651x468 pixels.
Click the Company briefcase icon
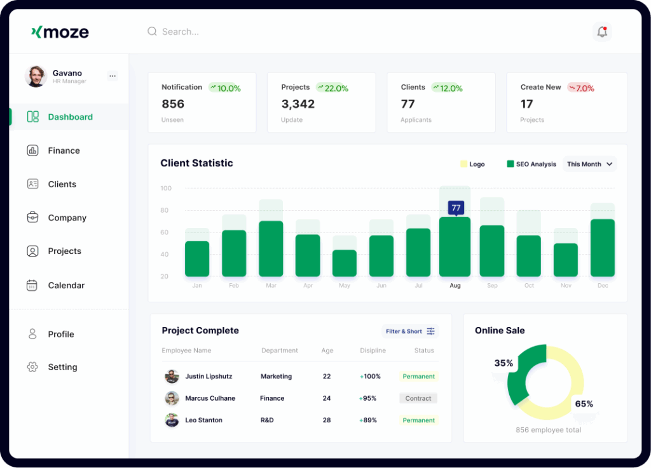pyautogui.click(x=32, y=218)
